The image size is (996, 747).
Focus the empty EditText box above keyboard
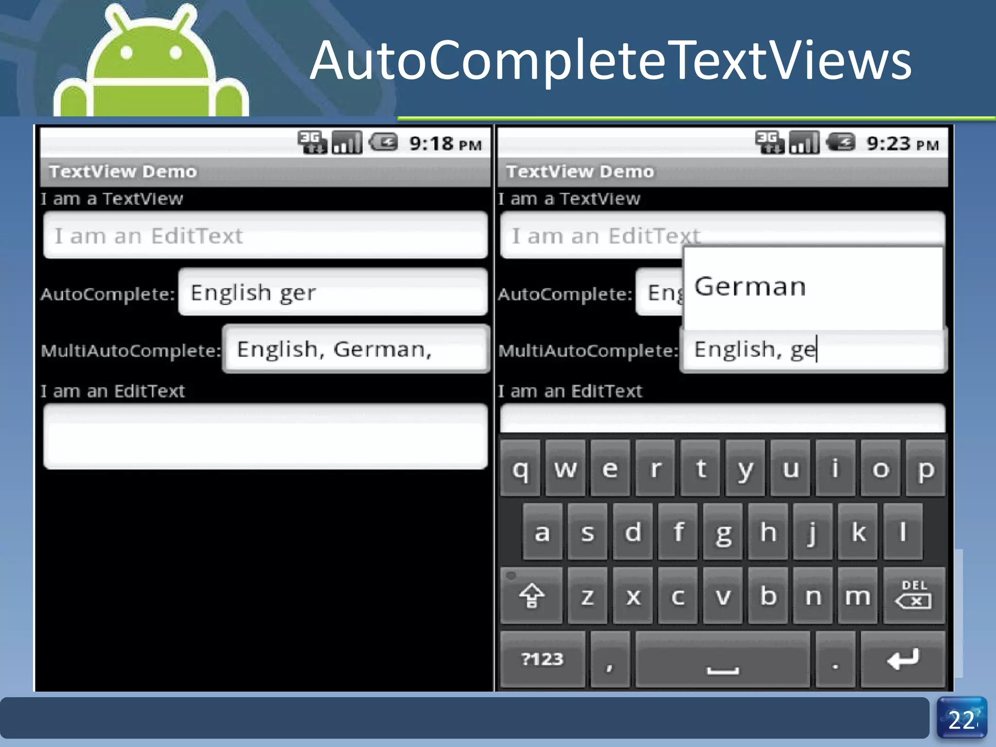pos(723,418)
